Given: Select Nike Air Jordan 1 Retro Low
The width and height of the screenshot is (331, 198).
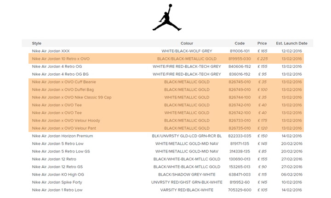Looking at the screenshot, I should click(x=57, y=190).
